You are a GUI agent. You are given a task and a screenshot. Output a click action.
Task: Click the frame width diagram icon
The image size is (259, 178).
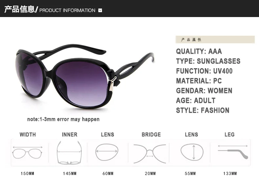coord(28,152)
